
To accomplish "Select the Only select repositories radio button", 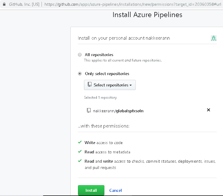I will [80, 74].
